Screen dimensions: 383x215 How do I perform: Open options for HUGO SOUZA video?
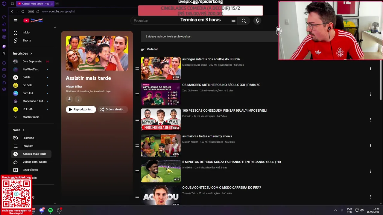point(370,171)
